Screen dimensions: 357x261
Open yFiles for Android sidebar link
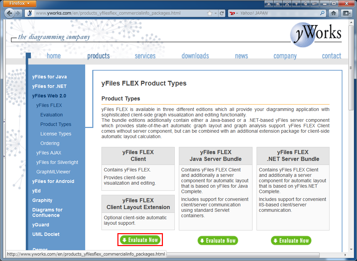coord(53,181)
